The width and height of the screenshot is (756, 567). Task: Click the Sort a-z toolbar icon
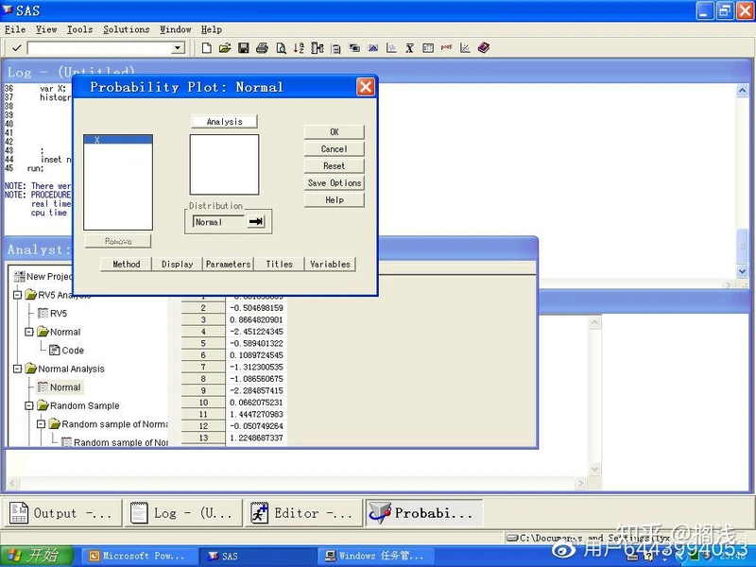299,48
